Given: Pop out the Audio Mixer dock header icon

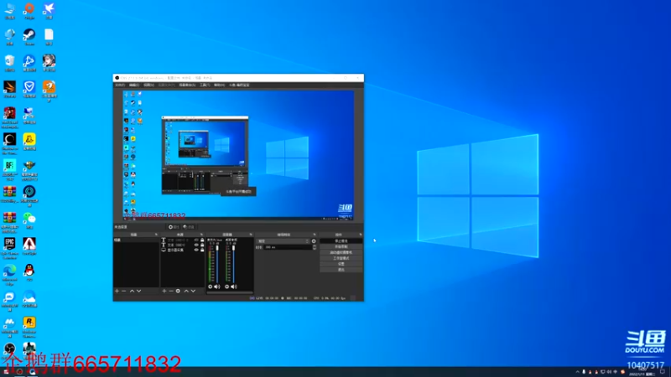Looking at the screenshot, I should point(251,235).
